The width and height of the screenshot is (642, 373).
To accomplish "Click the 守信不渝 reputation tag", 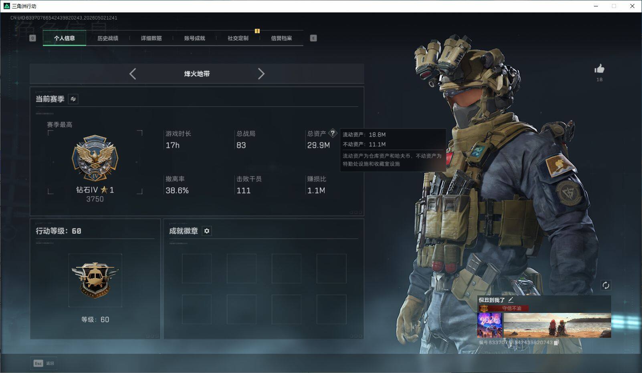I will coord(504,308).
